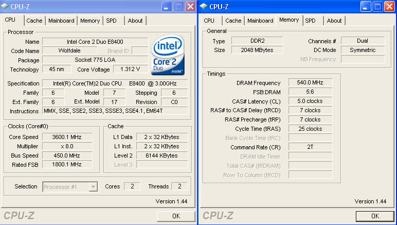Click the processor Name field Intel Core 2 Duo E8400
This screenshot has width=397, height=225.
pyautogui.click(x=95, y=42)
